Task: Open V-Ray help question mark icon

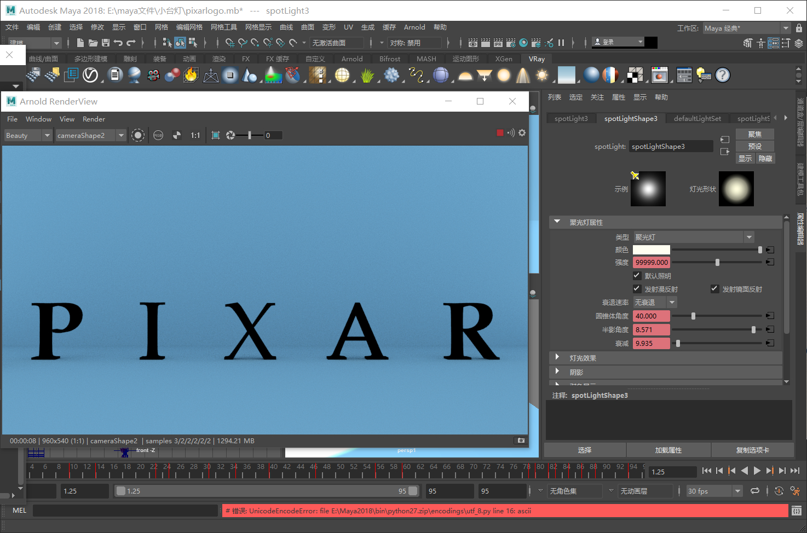Action: (x=723, y=75)
